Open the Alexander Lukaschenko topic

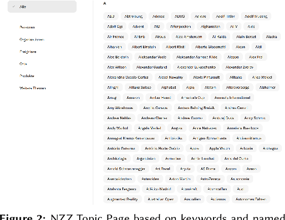pyautogui.click(x=196, y=67)
